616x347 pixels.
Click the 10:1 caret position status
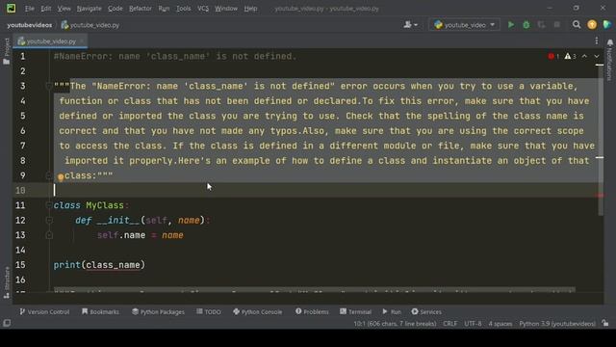(x=395, y=324)
